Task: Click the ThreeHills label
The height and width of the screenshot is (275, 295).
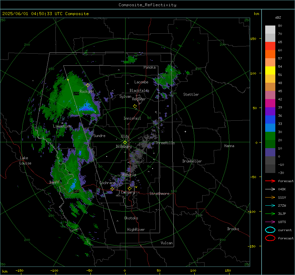Action: (165, 143)
